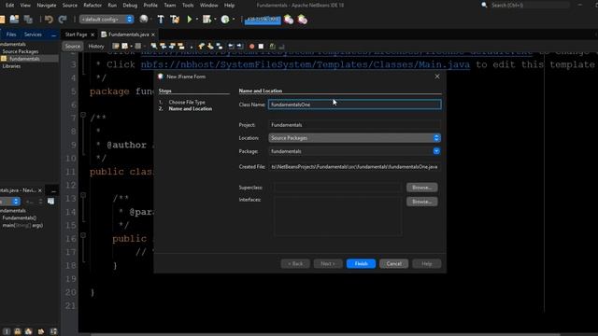
Task: Click the editor horizontal scrollbar
Action: 325,334
